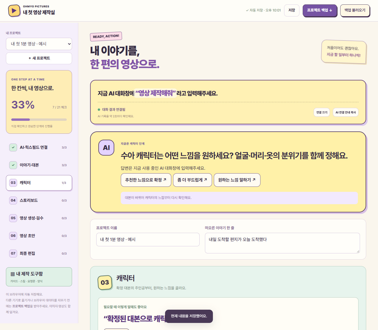
Task: Click the 떠오른 이야기 한 줄 textarea
Action: click(x=282, y=243)
